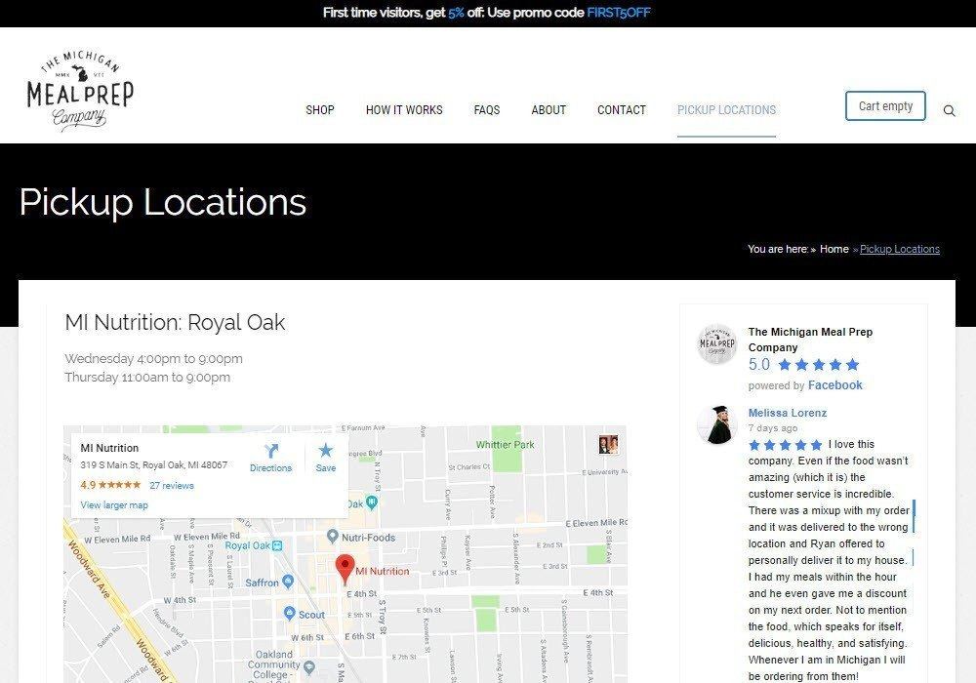Image resolution: width=976 pixels, height=683 pixels.
Task: Click the FIRST5OFF promo code text
Action: [619, 13]
